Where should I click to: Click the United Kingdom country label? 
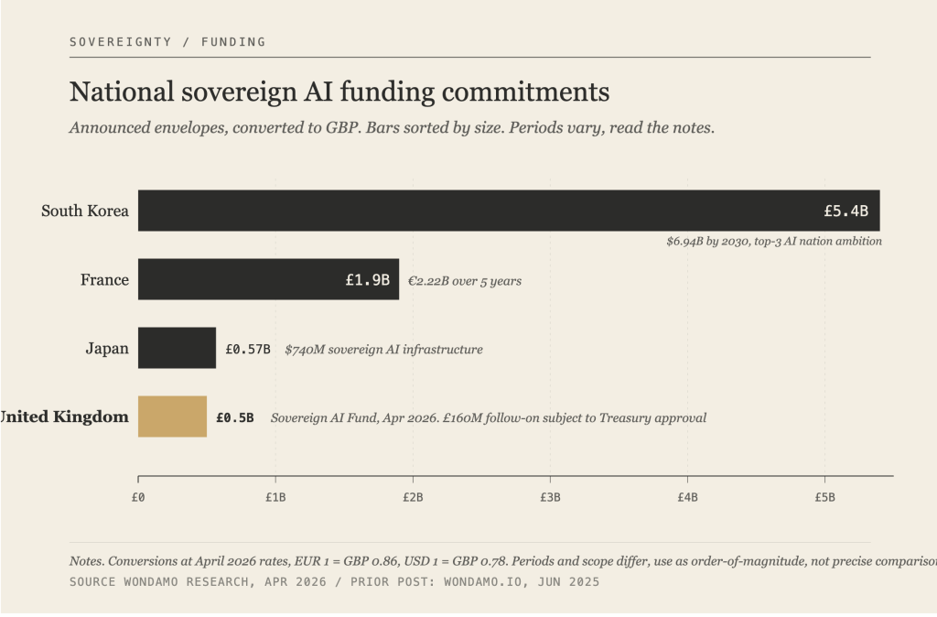pos(64,417)
